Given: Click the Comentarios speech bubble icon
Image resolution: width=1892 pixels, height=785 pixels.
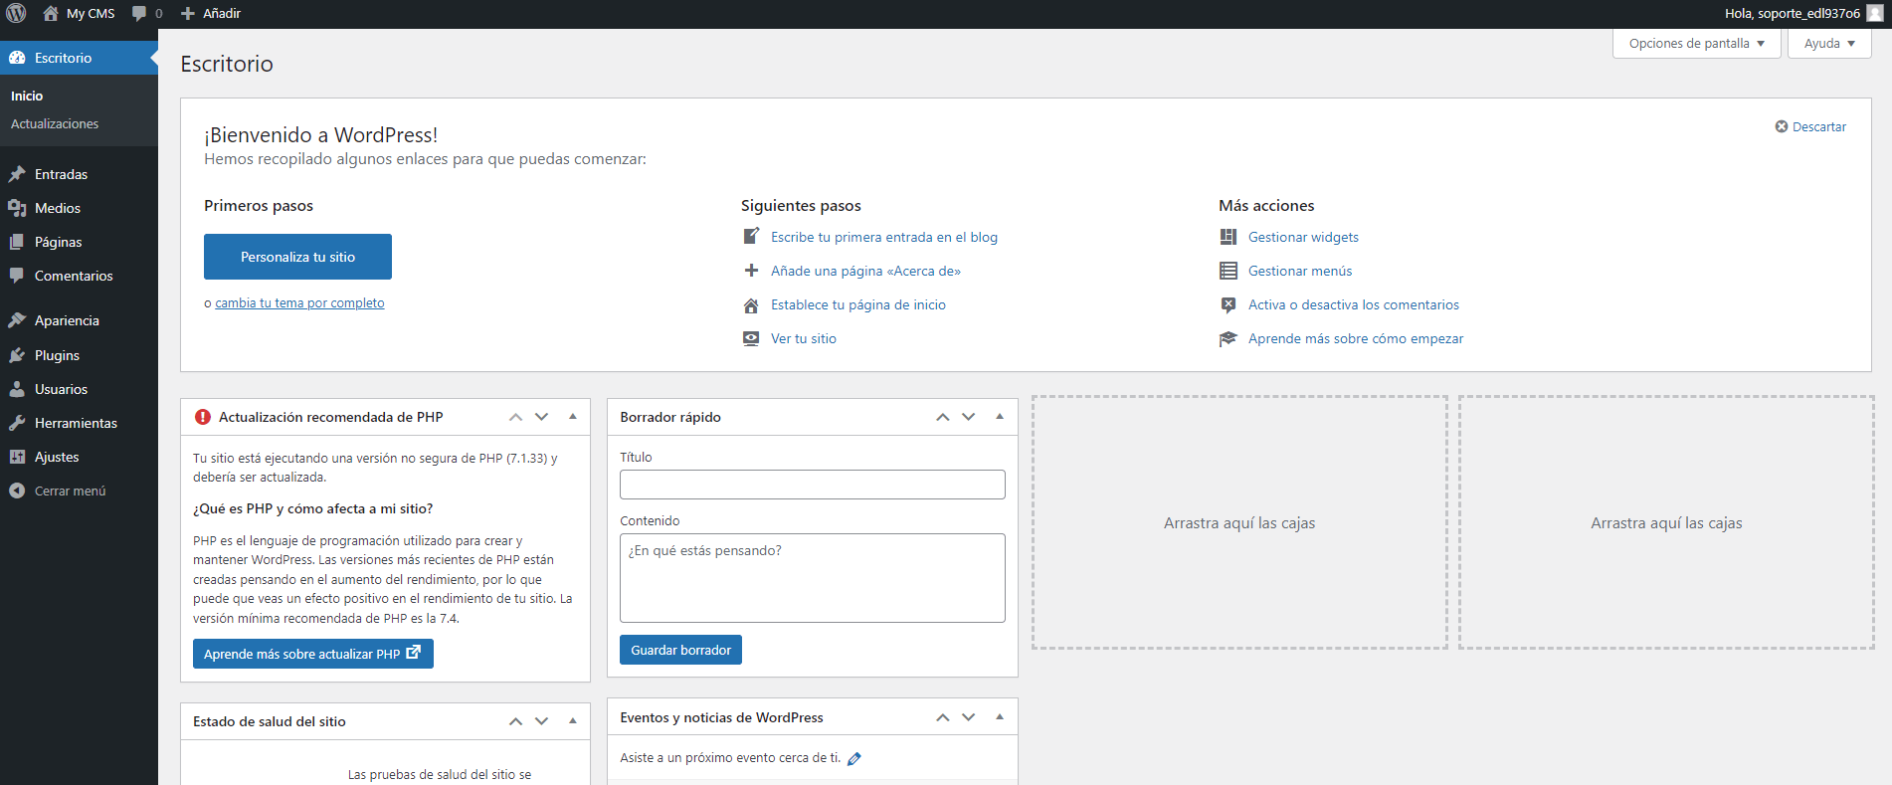Looking at the screenshot, I should coord(17,276).
